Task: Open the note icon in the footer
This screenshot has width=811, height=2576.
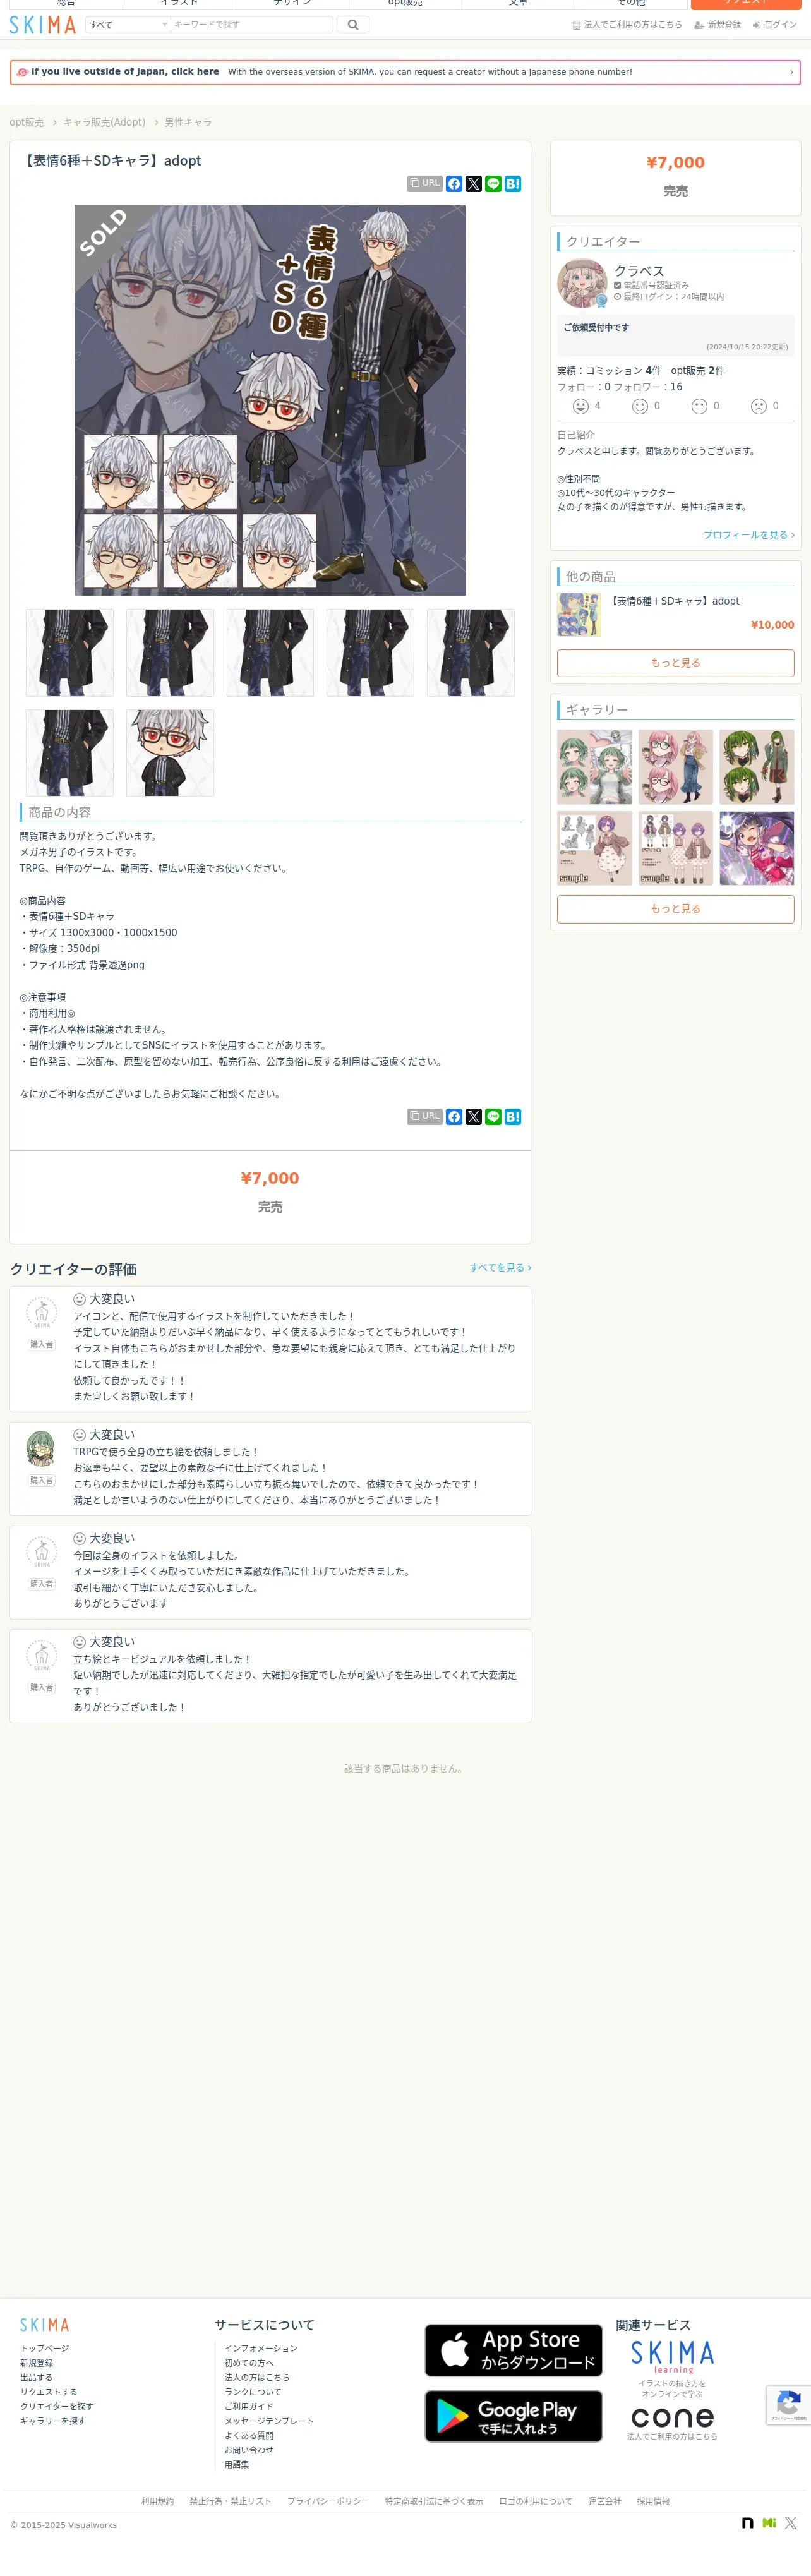Action: tap(747, 2523)
